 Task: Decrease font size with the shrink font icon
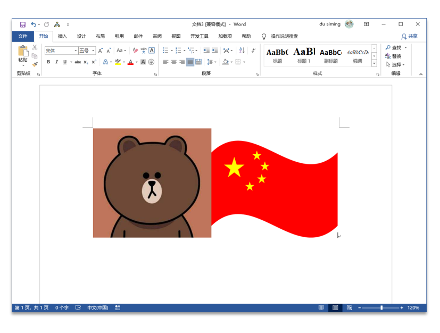[x=109, y=51]
